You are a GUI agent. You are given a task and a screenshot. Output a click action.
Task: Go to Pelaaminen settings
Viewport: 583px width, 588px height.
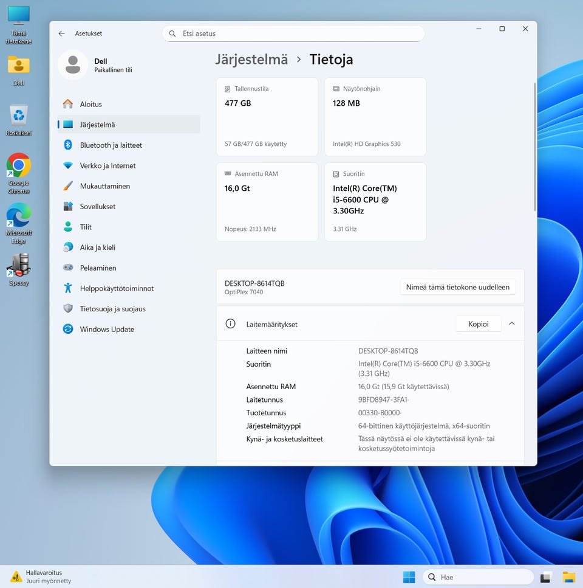[x=98, y=268]
